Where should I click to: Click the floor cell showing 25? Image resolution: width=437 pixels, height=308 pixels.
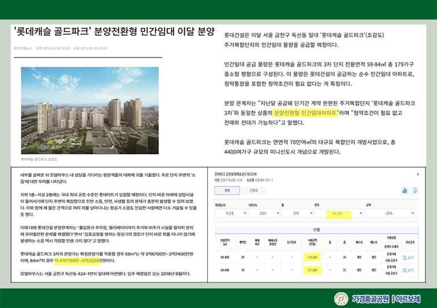point(344,270)
